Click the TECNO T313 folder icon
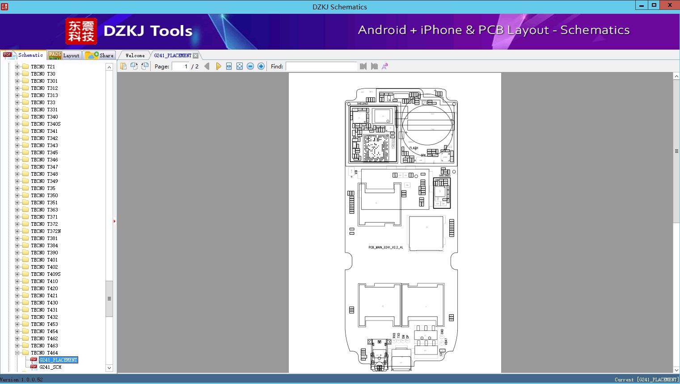Screen dimensions: 680x384 click(x=25, y=95)
